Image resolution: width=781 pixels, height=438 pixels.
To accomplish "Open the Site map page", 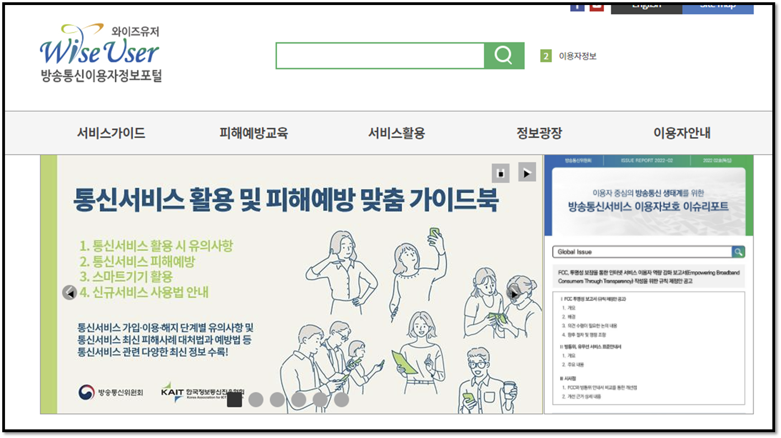I will pyautogui.click(x=718, y=5).
